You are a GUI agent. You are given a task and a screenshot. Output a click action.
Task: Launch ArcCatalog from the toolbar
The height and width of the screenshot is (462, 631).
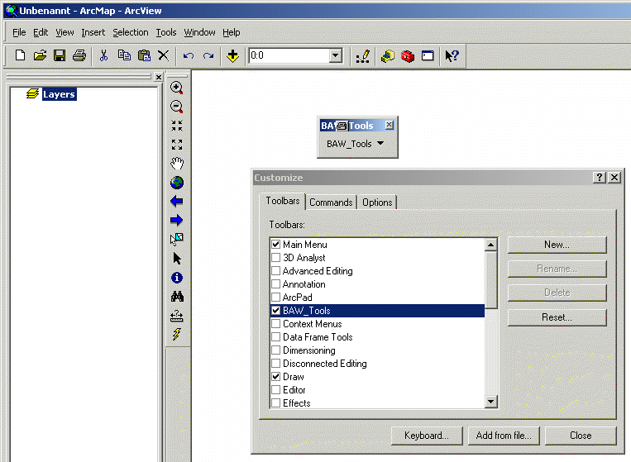click(388, 56)
